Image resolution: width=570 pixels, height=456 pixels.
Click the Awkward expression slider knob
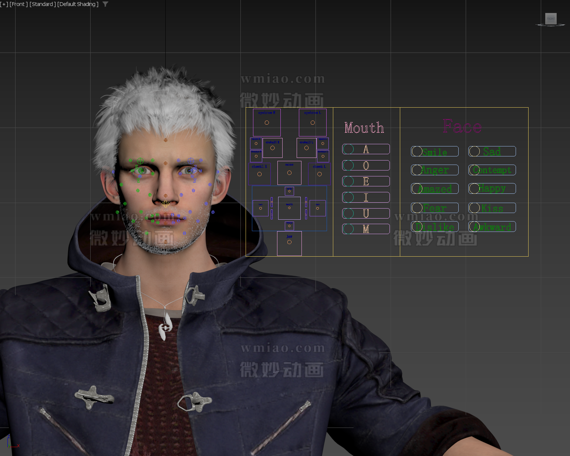tap(474, 226)
